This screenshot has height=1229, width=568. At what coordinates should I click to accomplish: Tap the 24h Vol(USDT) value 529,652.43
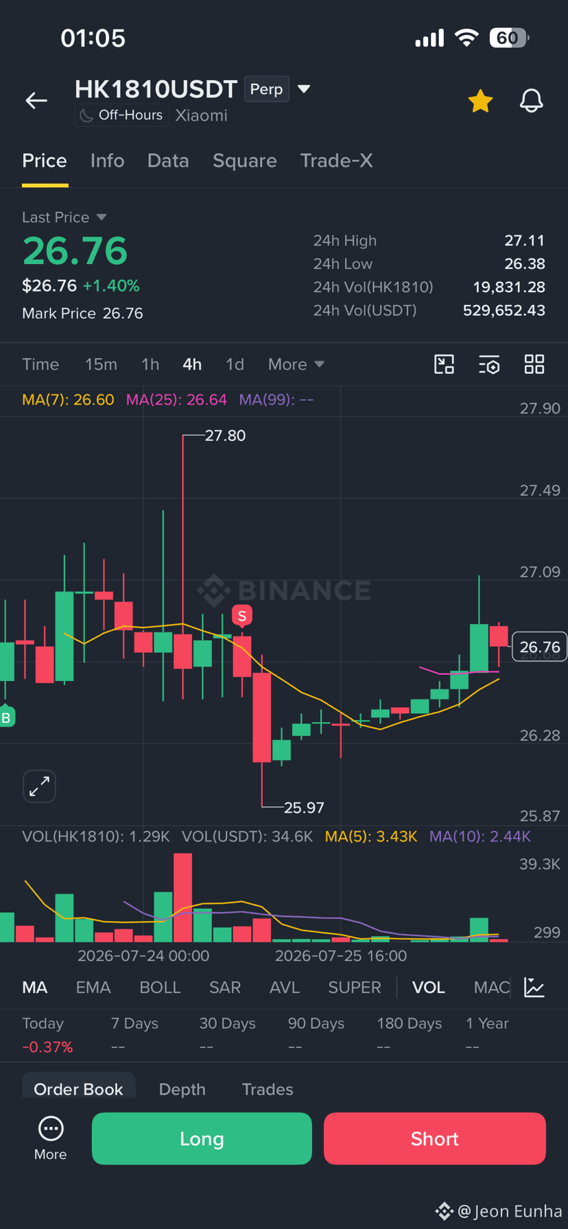504,311
